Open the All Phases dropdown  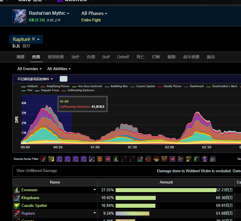pos(94,13)
